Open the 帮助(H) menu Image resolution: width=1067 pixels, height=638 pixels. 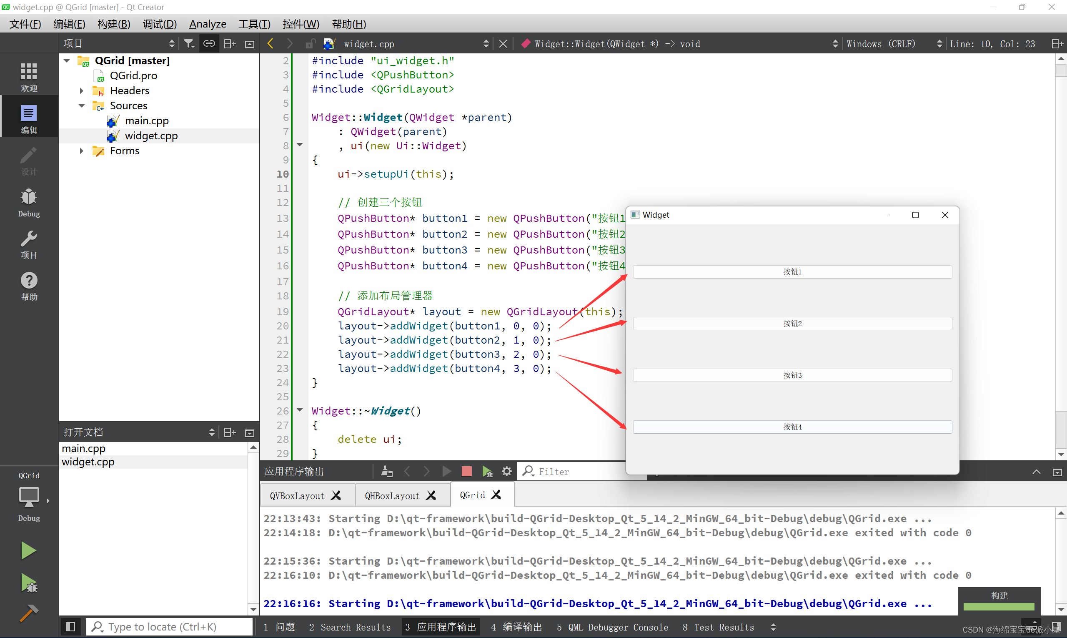349,24
